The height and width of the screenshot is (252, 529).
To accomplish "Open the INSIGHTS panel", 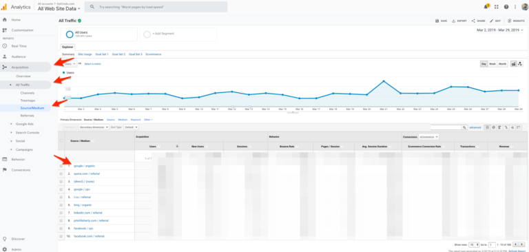I will point(516,21).
